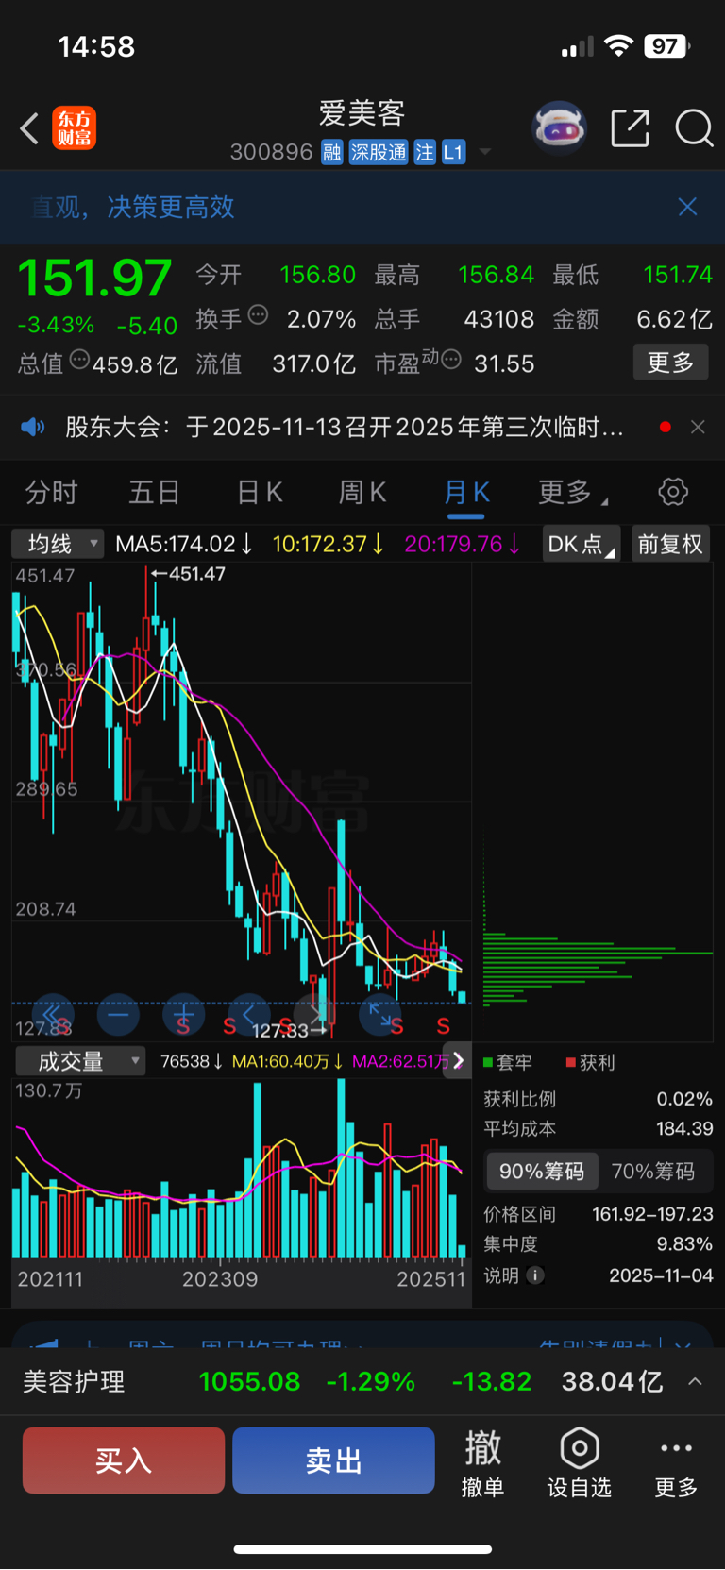The width and height of the screenshot is (725, 1570).
Task: Open the 说明 info icon
Action: tap(535, 1275)
